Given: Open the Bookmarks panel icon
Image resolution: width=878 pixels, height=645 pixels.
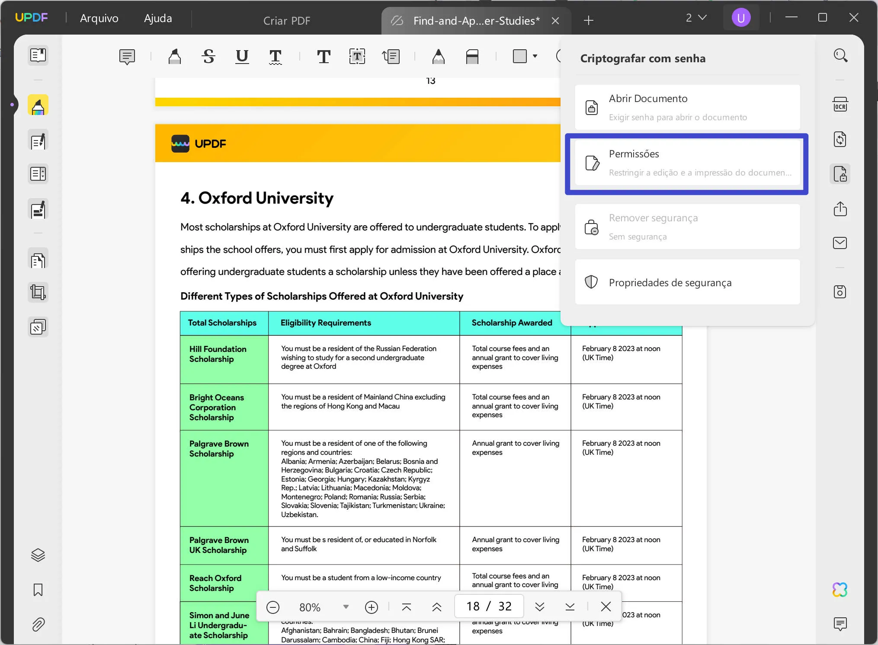Looking at the screenshot, I should (x=38, y=590).
